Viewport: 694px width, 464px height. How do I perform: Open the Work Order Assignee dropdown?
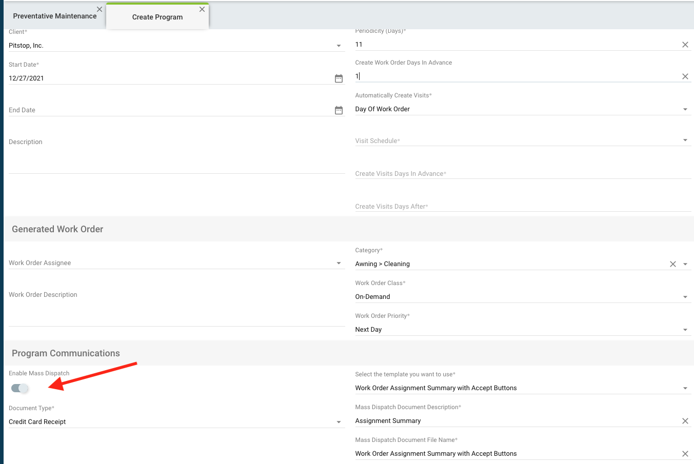(x=339, y=263)
